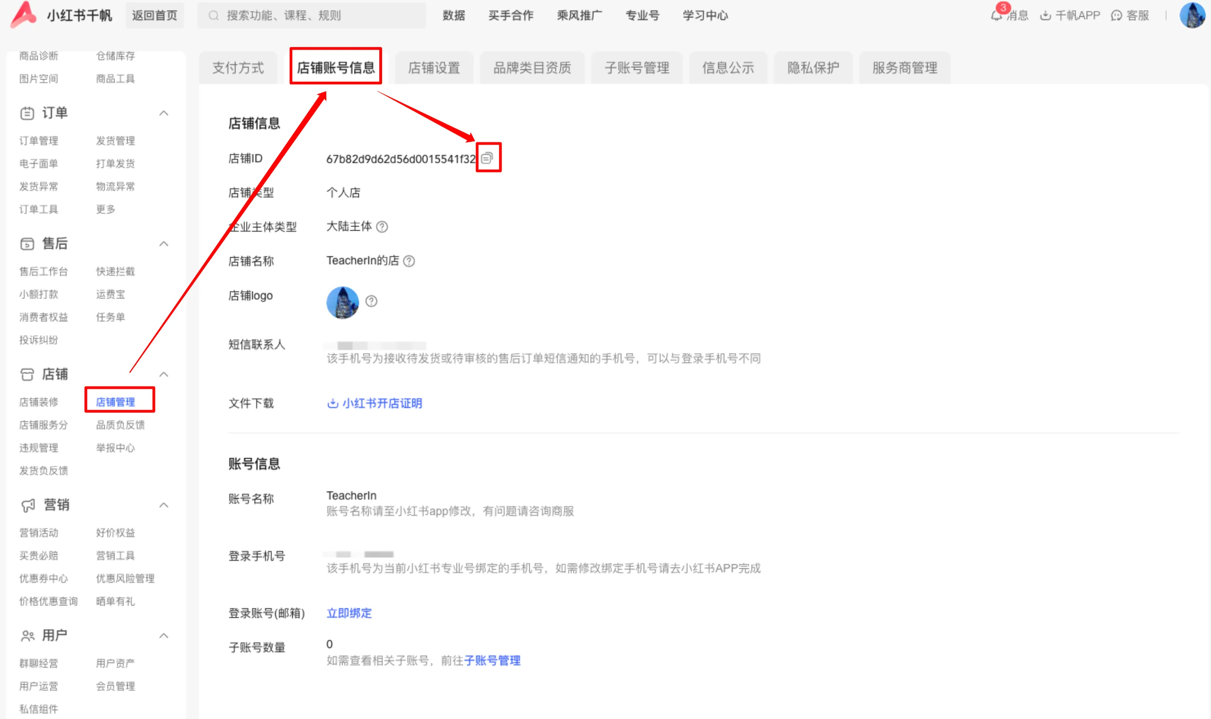Open 买手合作 top menu

(511, 15)
